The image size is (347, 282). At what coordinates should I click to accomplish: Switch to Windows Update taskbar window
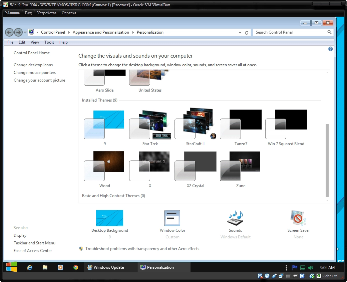pos(110,267)
